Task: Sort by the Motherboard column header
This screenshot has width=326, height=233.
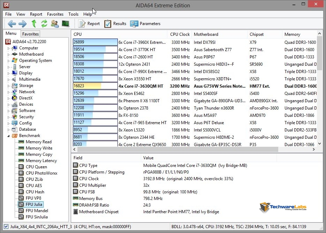Action: (x=219, y=34)
